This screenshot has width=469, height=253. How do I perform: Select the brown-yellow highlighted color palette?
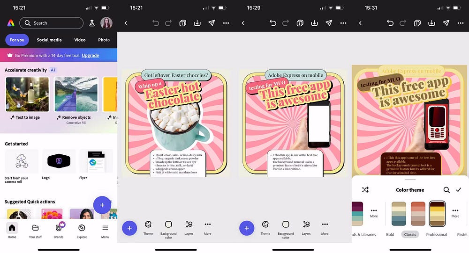click(x=437, y=214)
